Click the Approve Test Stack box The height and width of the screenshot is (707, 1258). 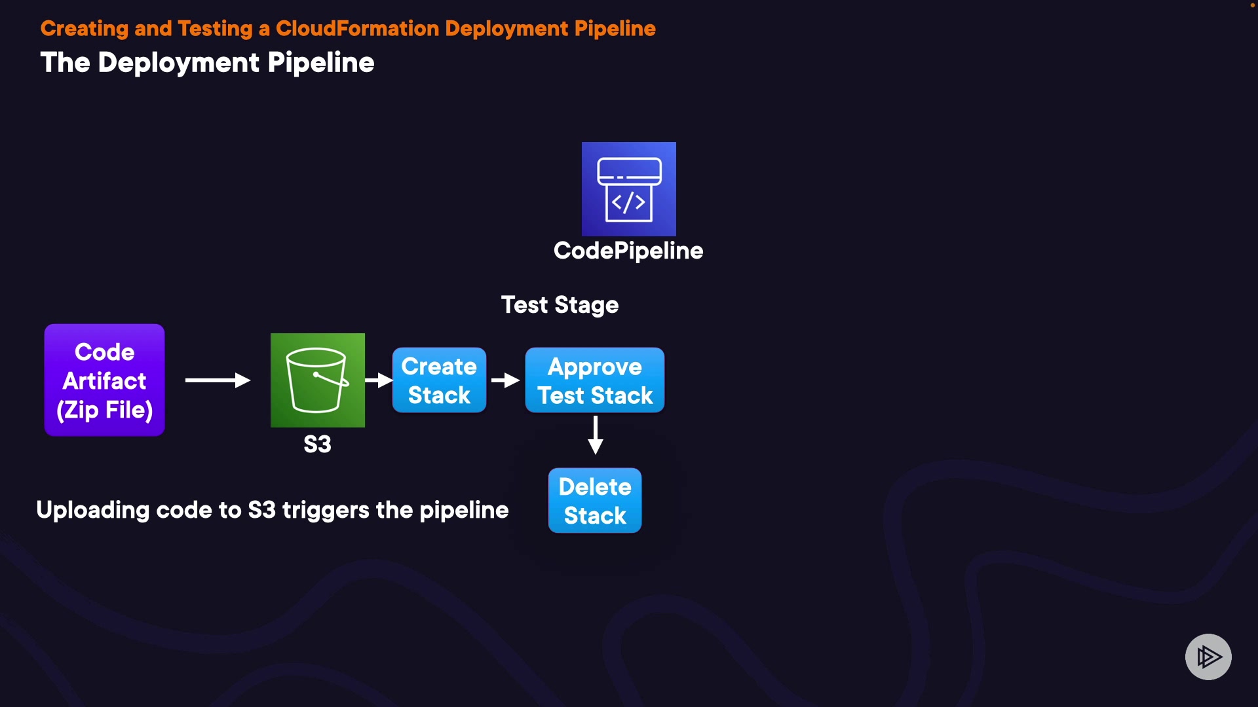(595, 380)
